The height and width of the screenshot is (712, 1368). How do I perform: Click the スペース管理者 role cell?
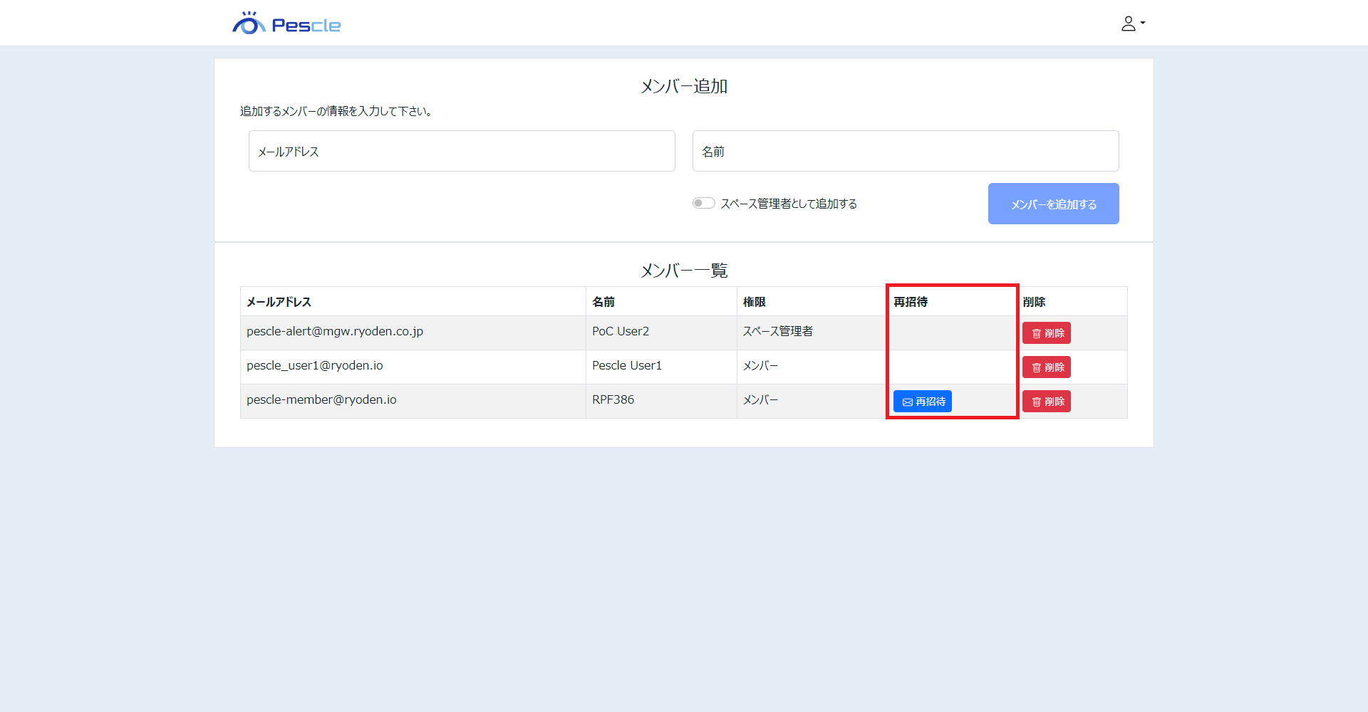click(778, 332)
